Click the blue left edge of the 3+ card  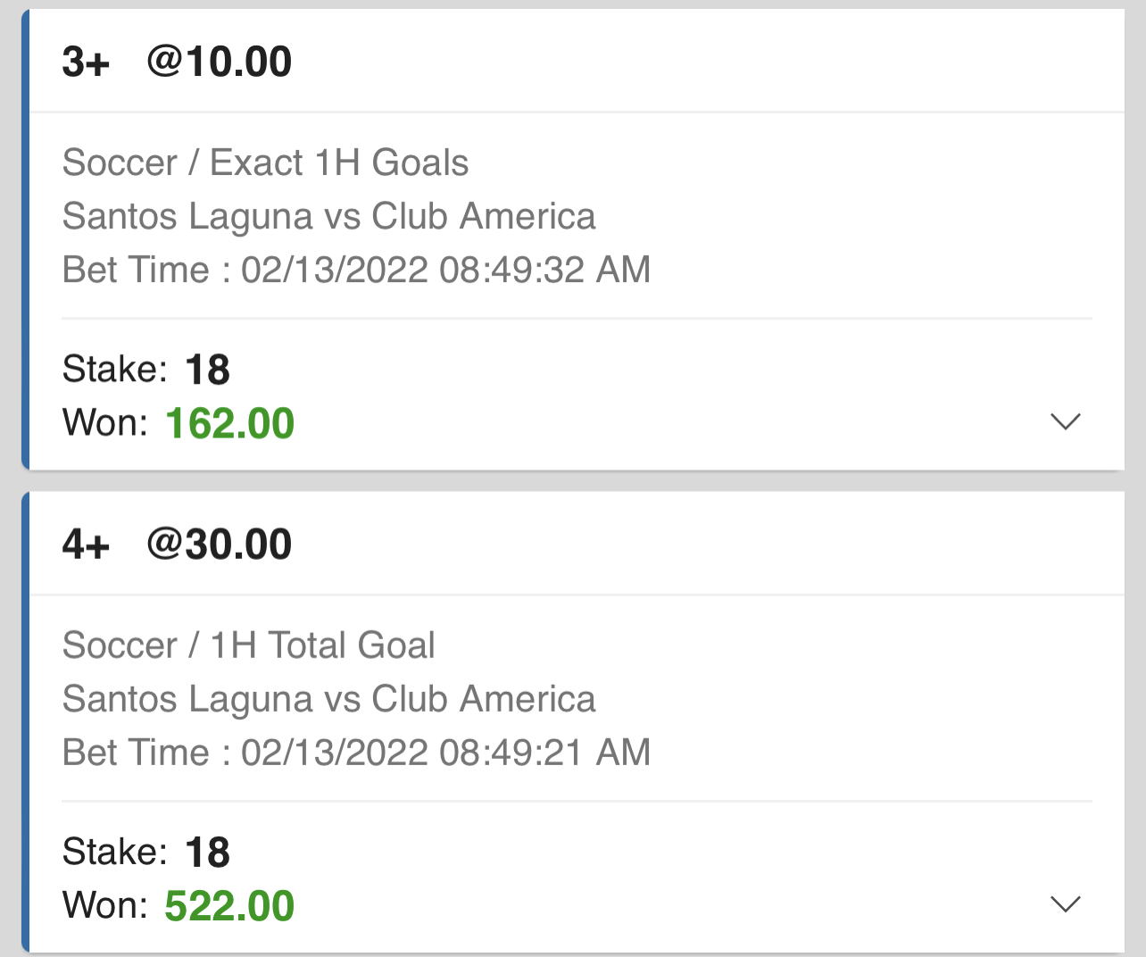coord(26,239)
